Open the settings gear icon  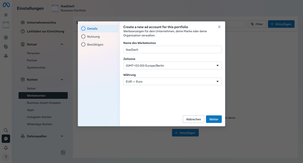point(6,139)
